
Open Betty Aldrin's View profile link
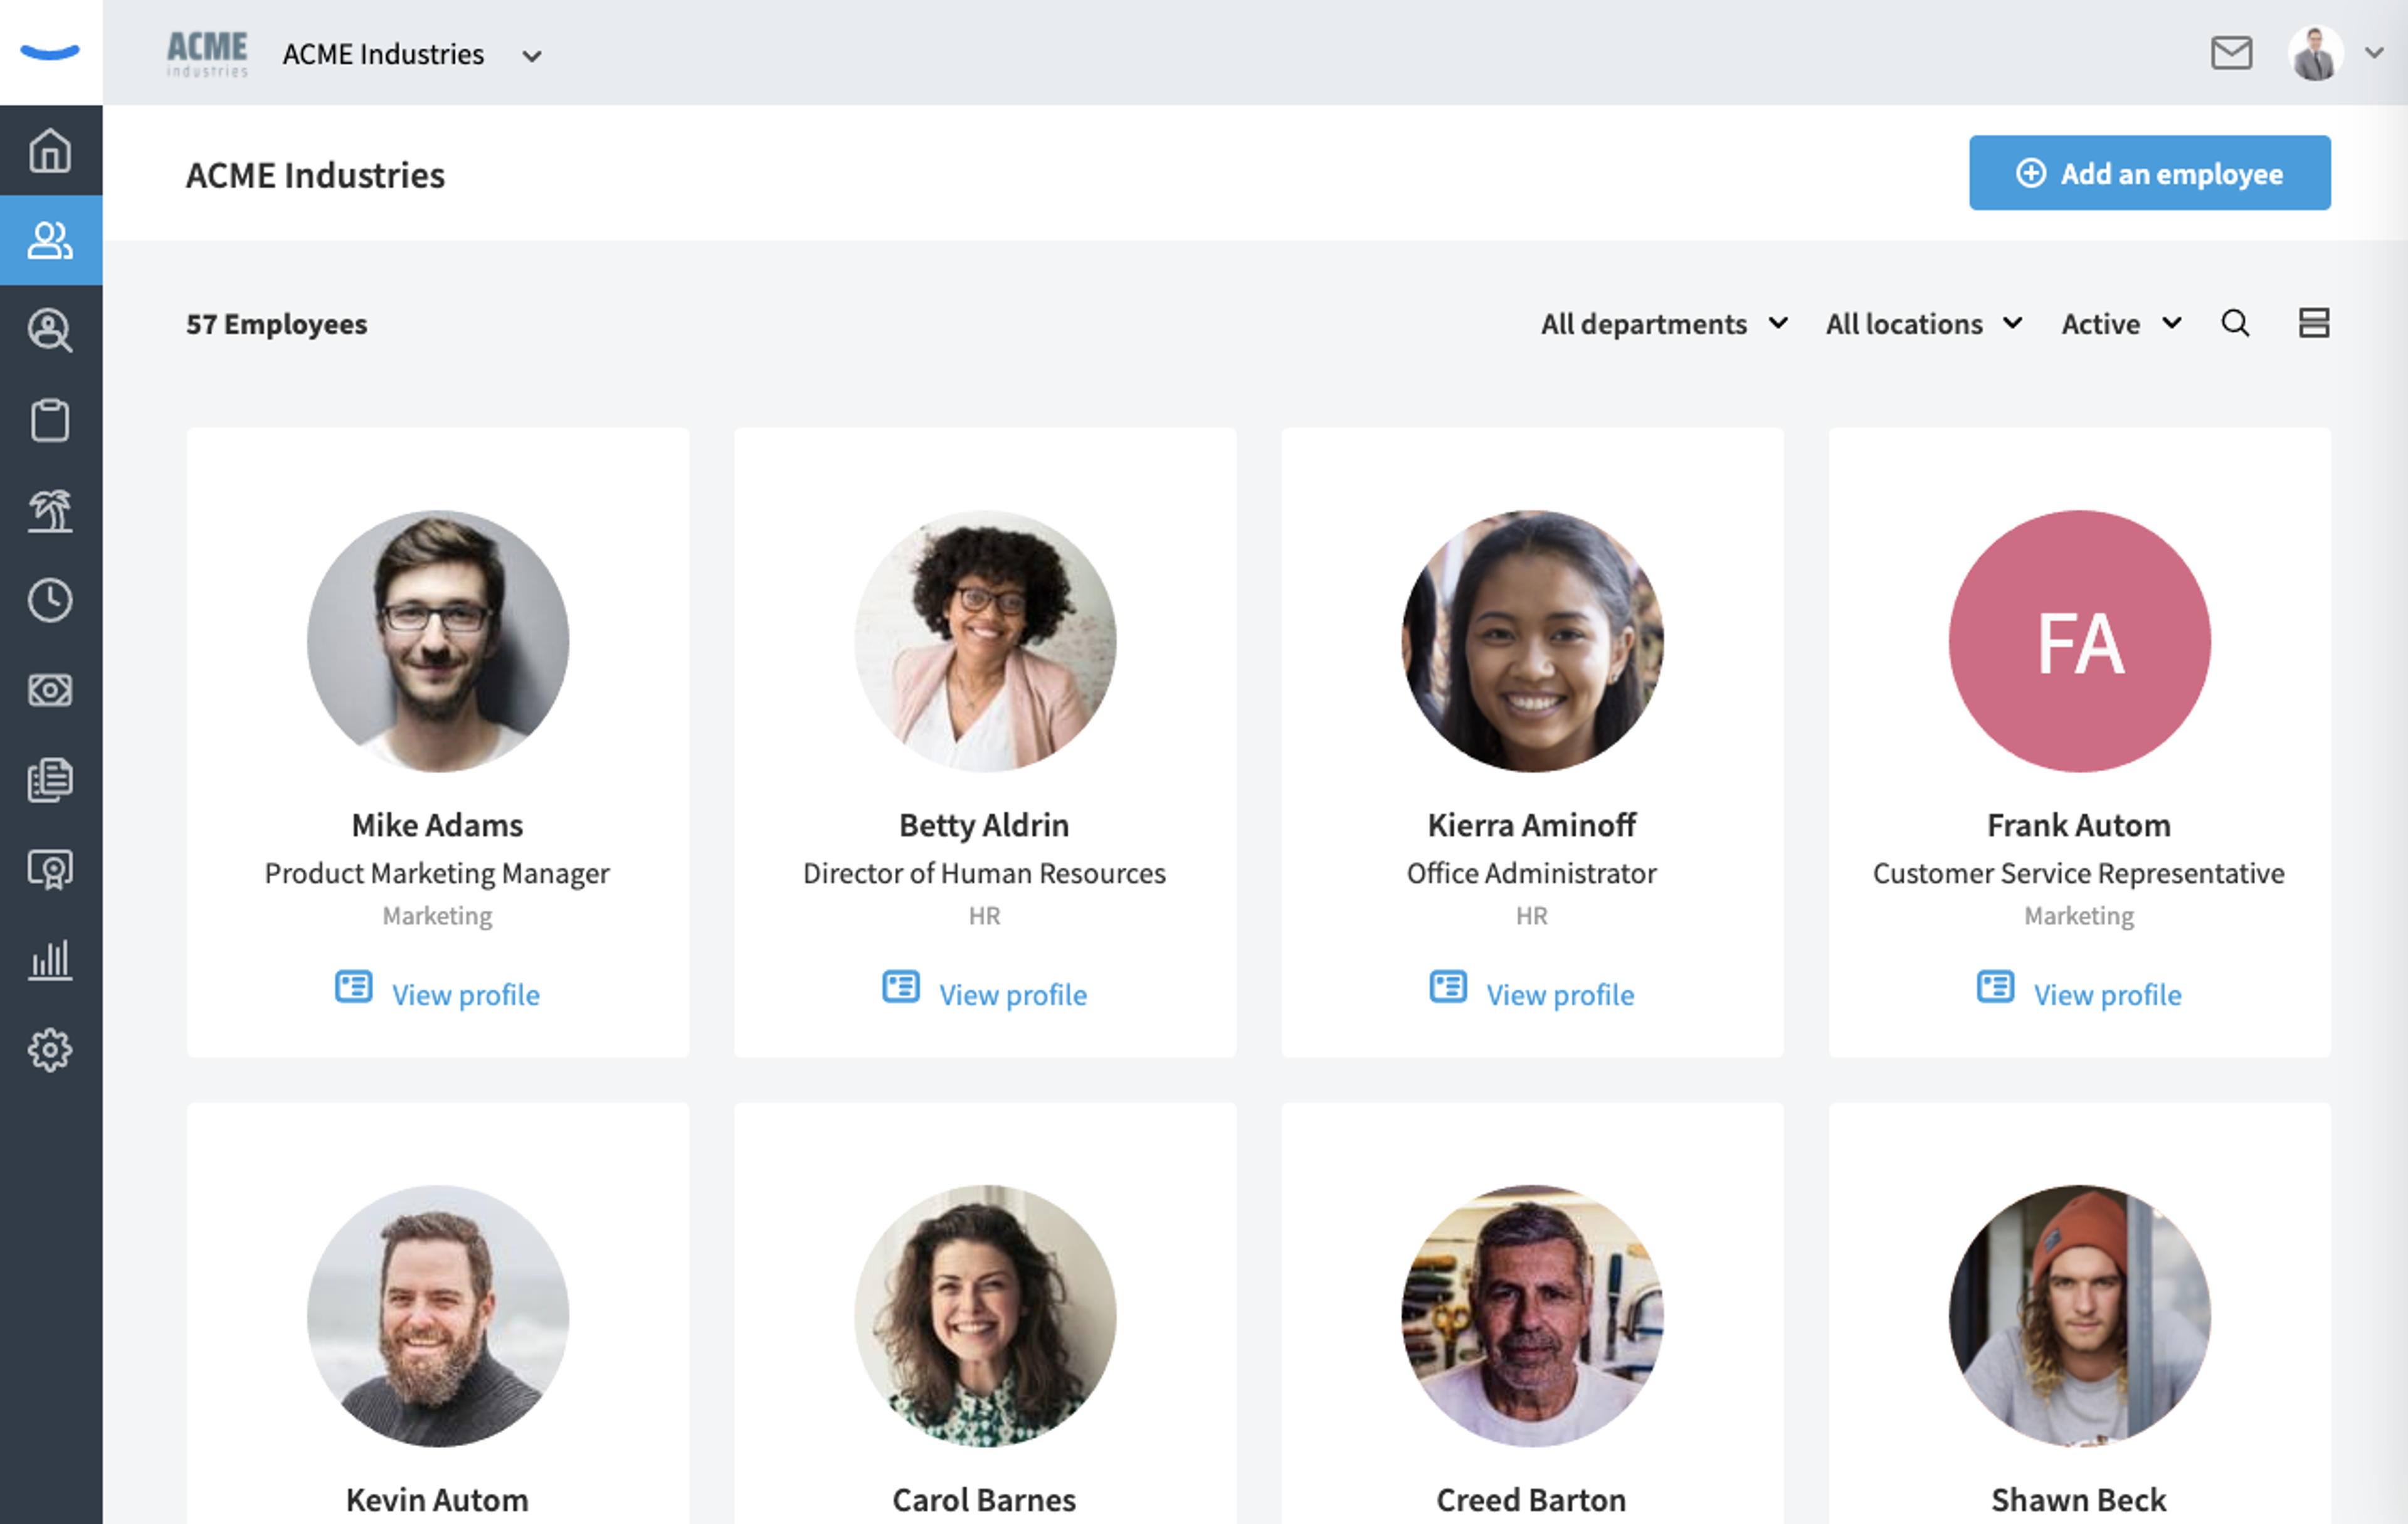coord(1013,995)
